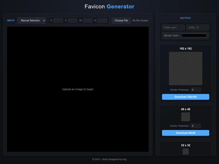
Task: Click Download 192x192 button
Action: [186, 97]
